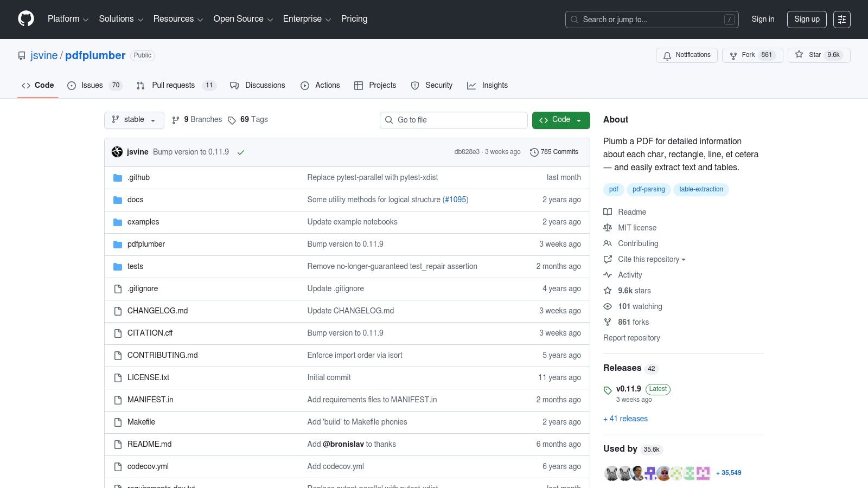Click jsvine's avatar in commit bar

click(x=117, y=152)
